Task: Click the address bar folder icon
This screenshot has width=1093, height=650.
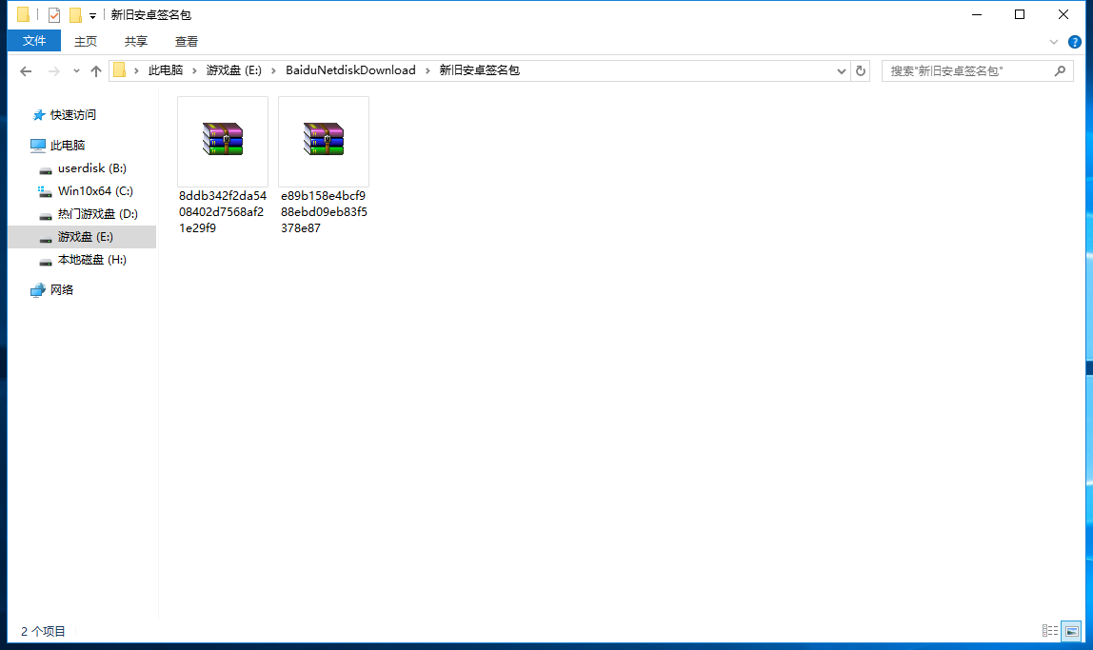Action: click(x=119, y=70)
